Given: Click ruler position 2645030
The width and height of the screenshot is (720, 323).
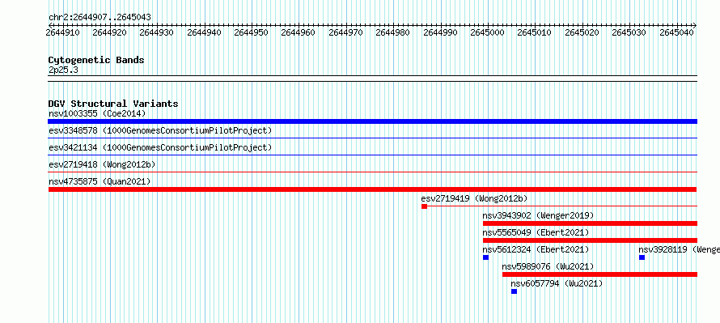Looking at the screenshot, I should pos(629,32).
